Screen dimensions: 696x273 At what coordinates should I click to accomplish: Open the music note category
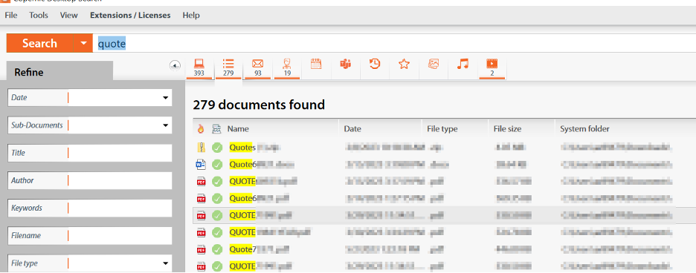463,65
